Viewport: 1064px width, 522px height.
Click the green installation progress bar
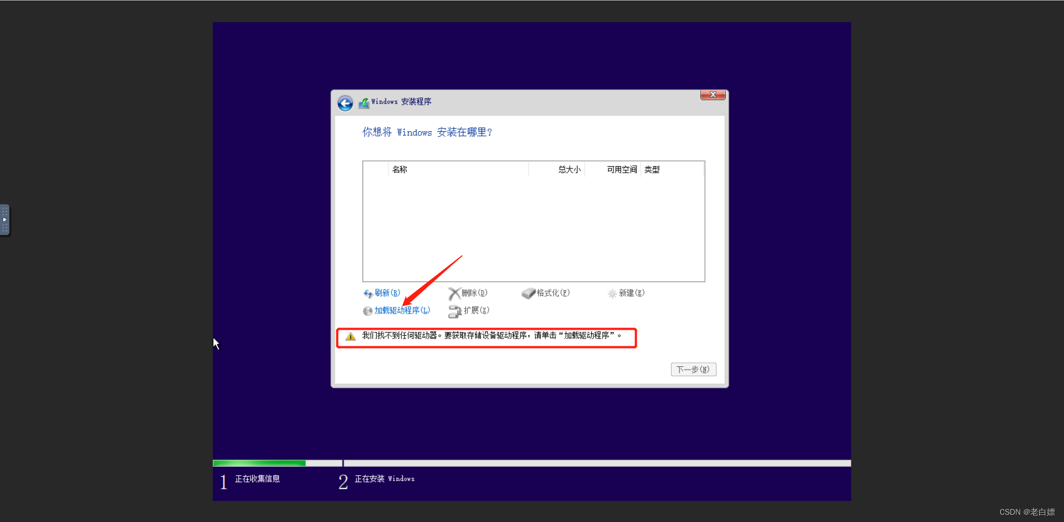259,463
